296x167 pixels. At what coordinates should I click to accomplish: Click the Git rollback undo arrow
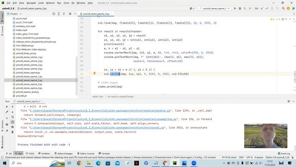tap(277, 8)
